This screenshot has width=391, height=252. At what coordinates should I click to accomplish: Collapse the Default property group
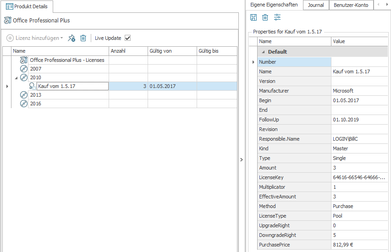coord(263,52)
